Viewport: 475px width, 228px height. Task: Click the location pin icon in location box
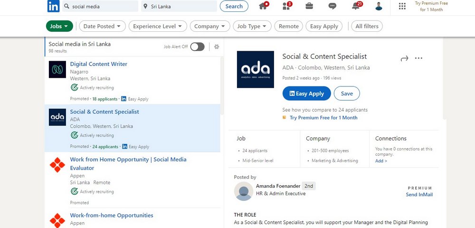coord(145,6)
